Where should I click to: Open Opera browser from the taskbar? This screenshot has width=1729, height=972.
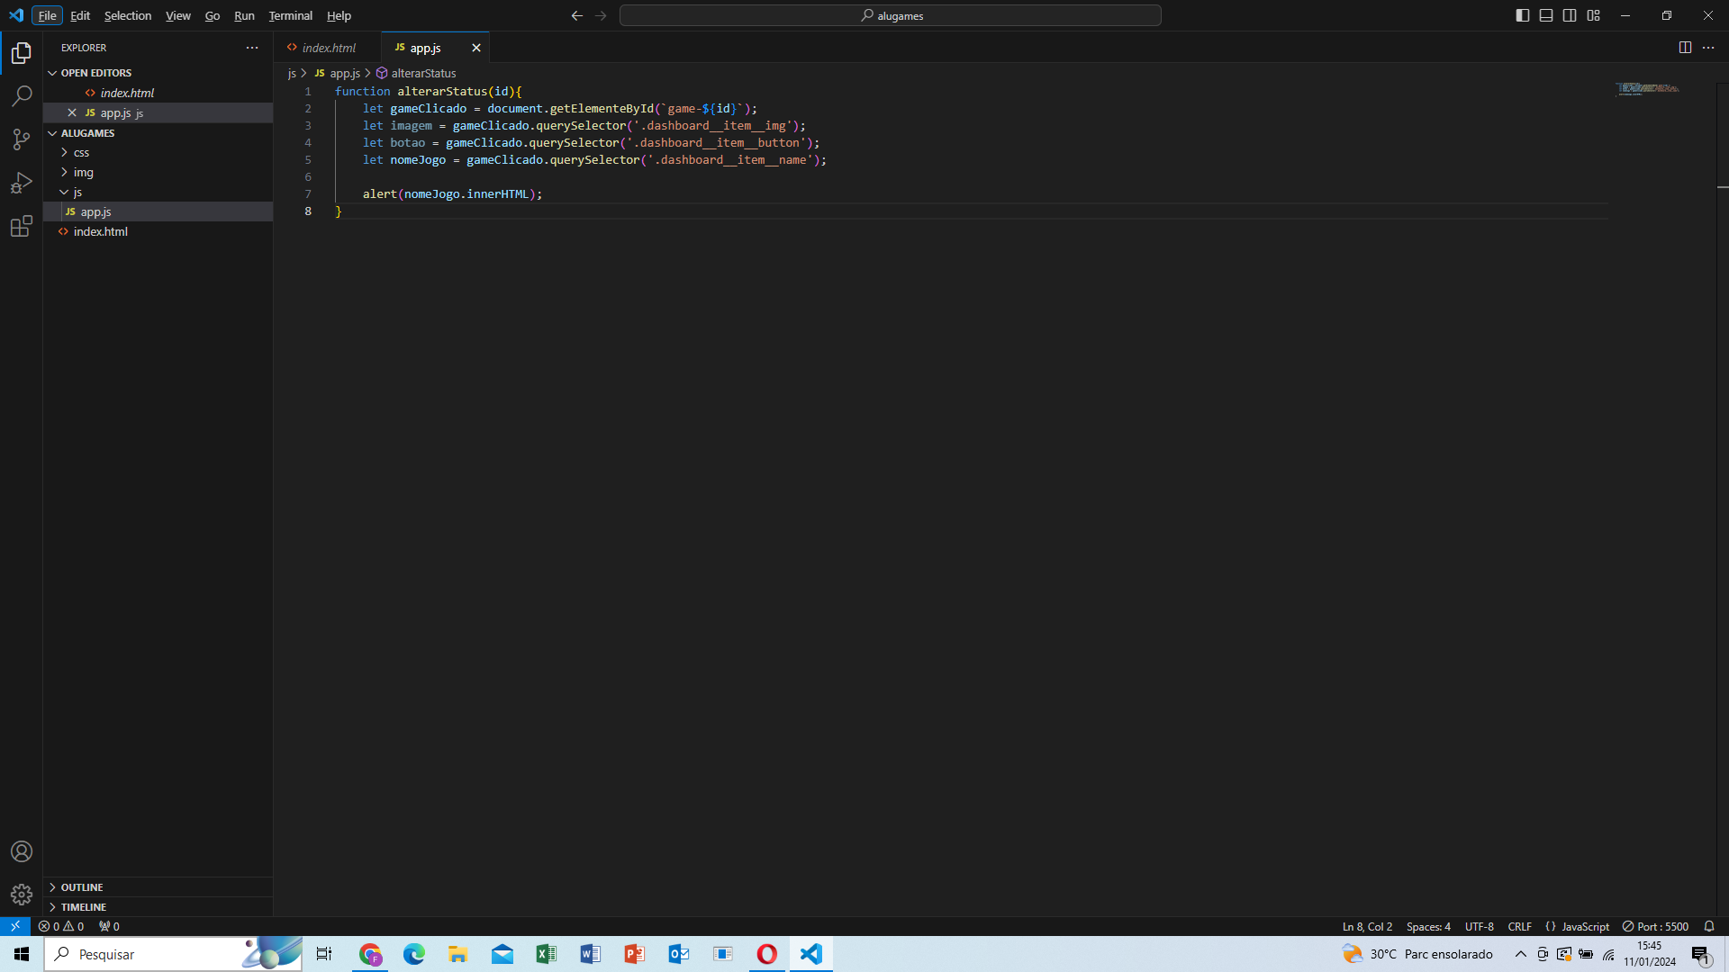tap(766, 954)
